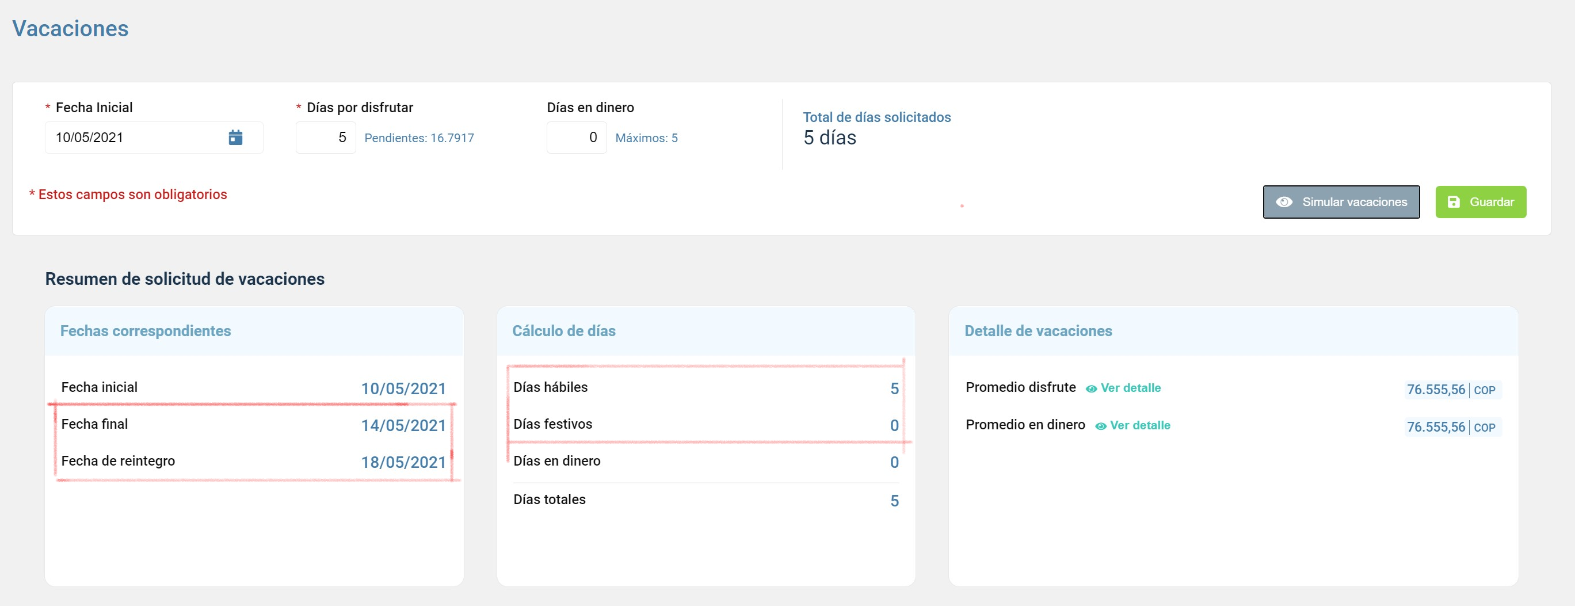The height and width of the screenshot is (606, 1575).
Task: Click the Días hábiles row label
Action: point(550,387)
